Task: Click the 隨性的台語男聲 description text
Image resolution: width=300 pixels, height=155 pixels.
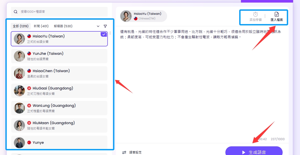Action: click(x=38, y=59)
